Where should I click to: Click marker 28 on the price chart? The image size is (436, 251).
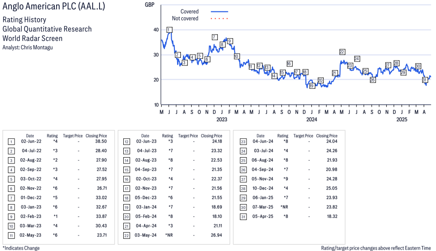point(397,63)
